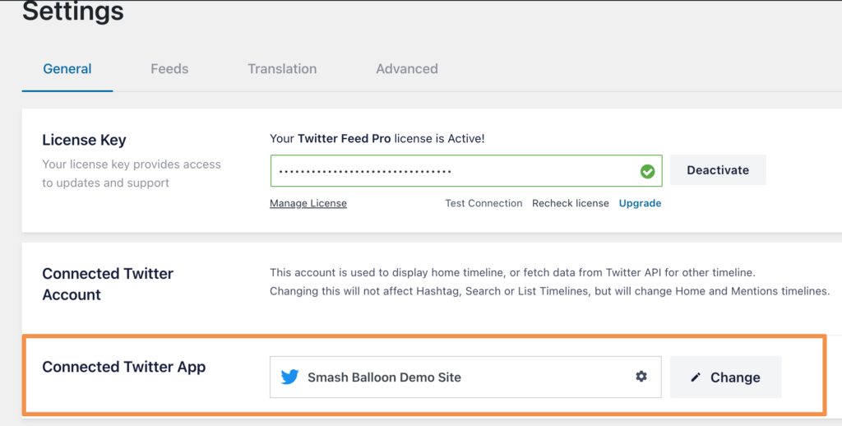The height and width of the screenshot is (426, 842).
Task: Click the Test Connection link
Action: tap(483, 203)
